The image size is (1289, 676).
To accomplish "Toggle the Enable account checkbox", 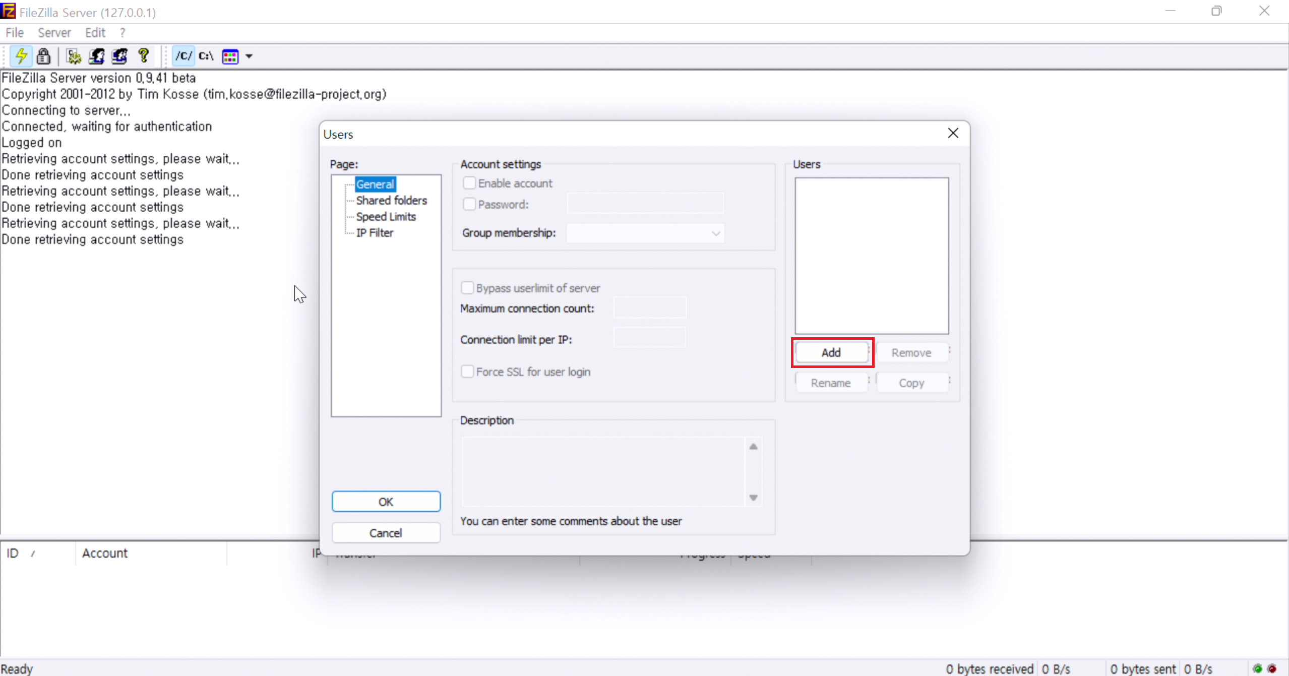I will [x=469, y=183].
